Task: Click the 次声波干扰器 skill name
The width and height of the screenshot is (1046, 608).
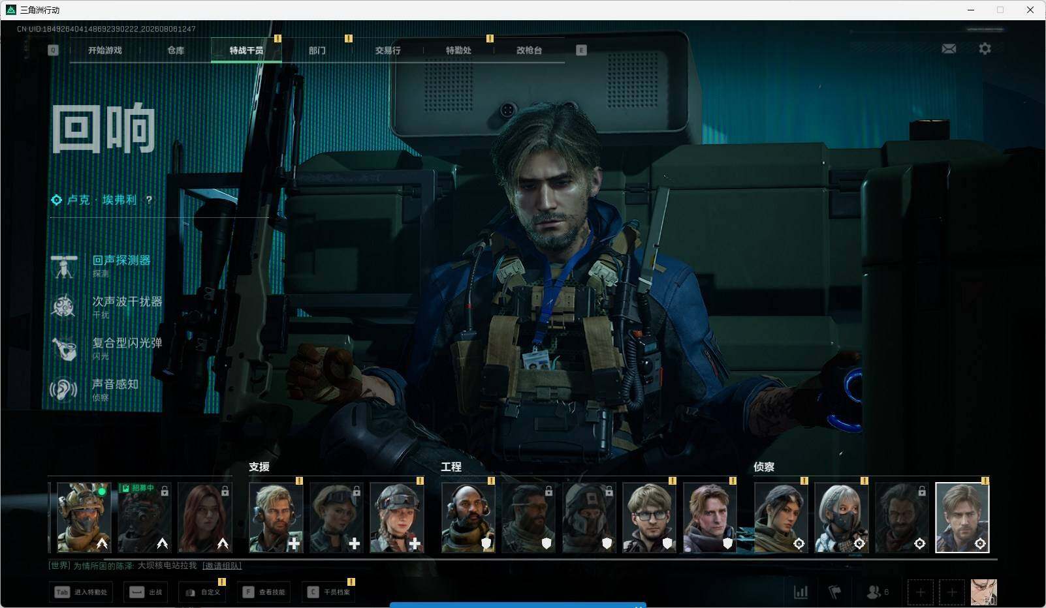Action: click(x=127, y=301)
